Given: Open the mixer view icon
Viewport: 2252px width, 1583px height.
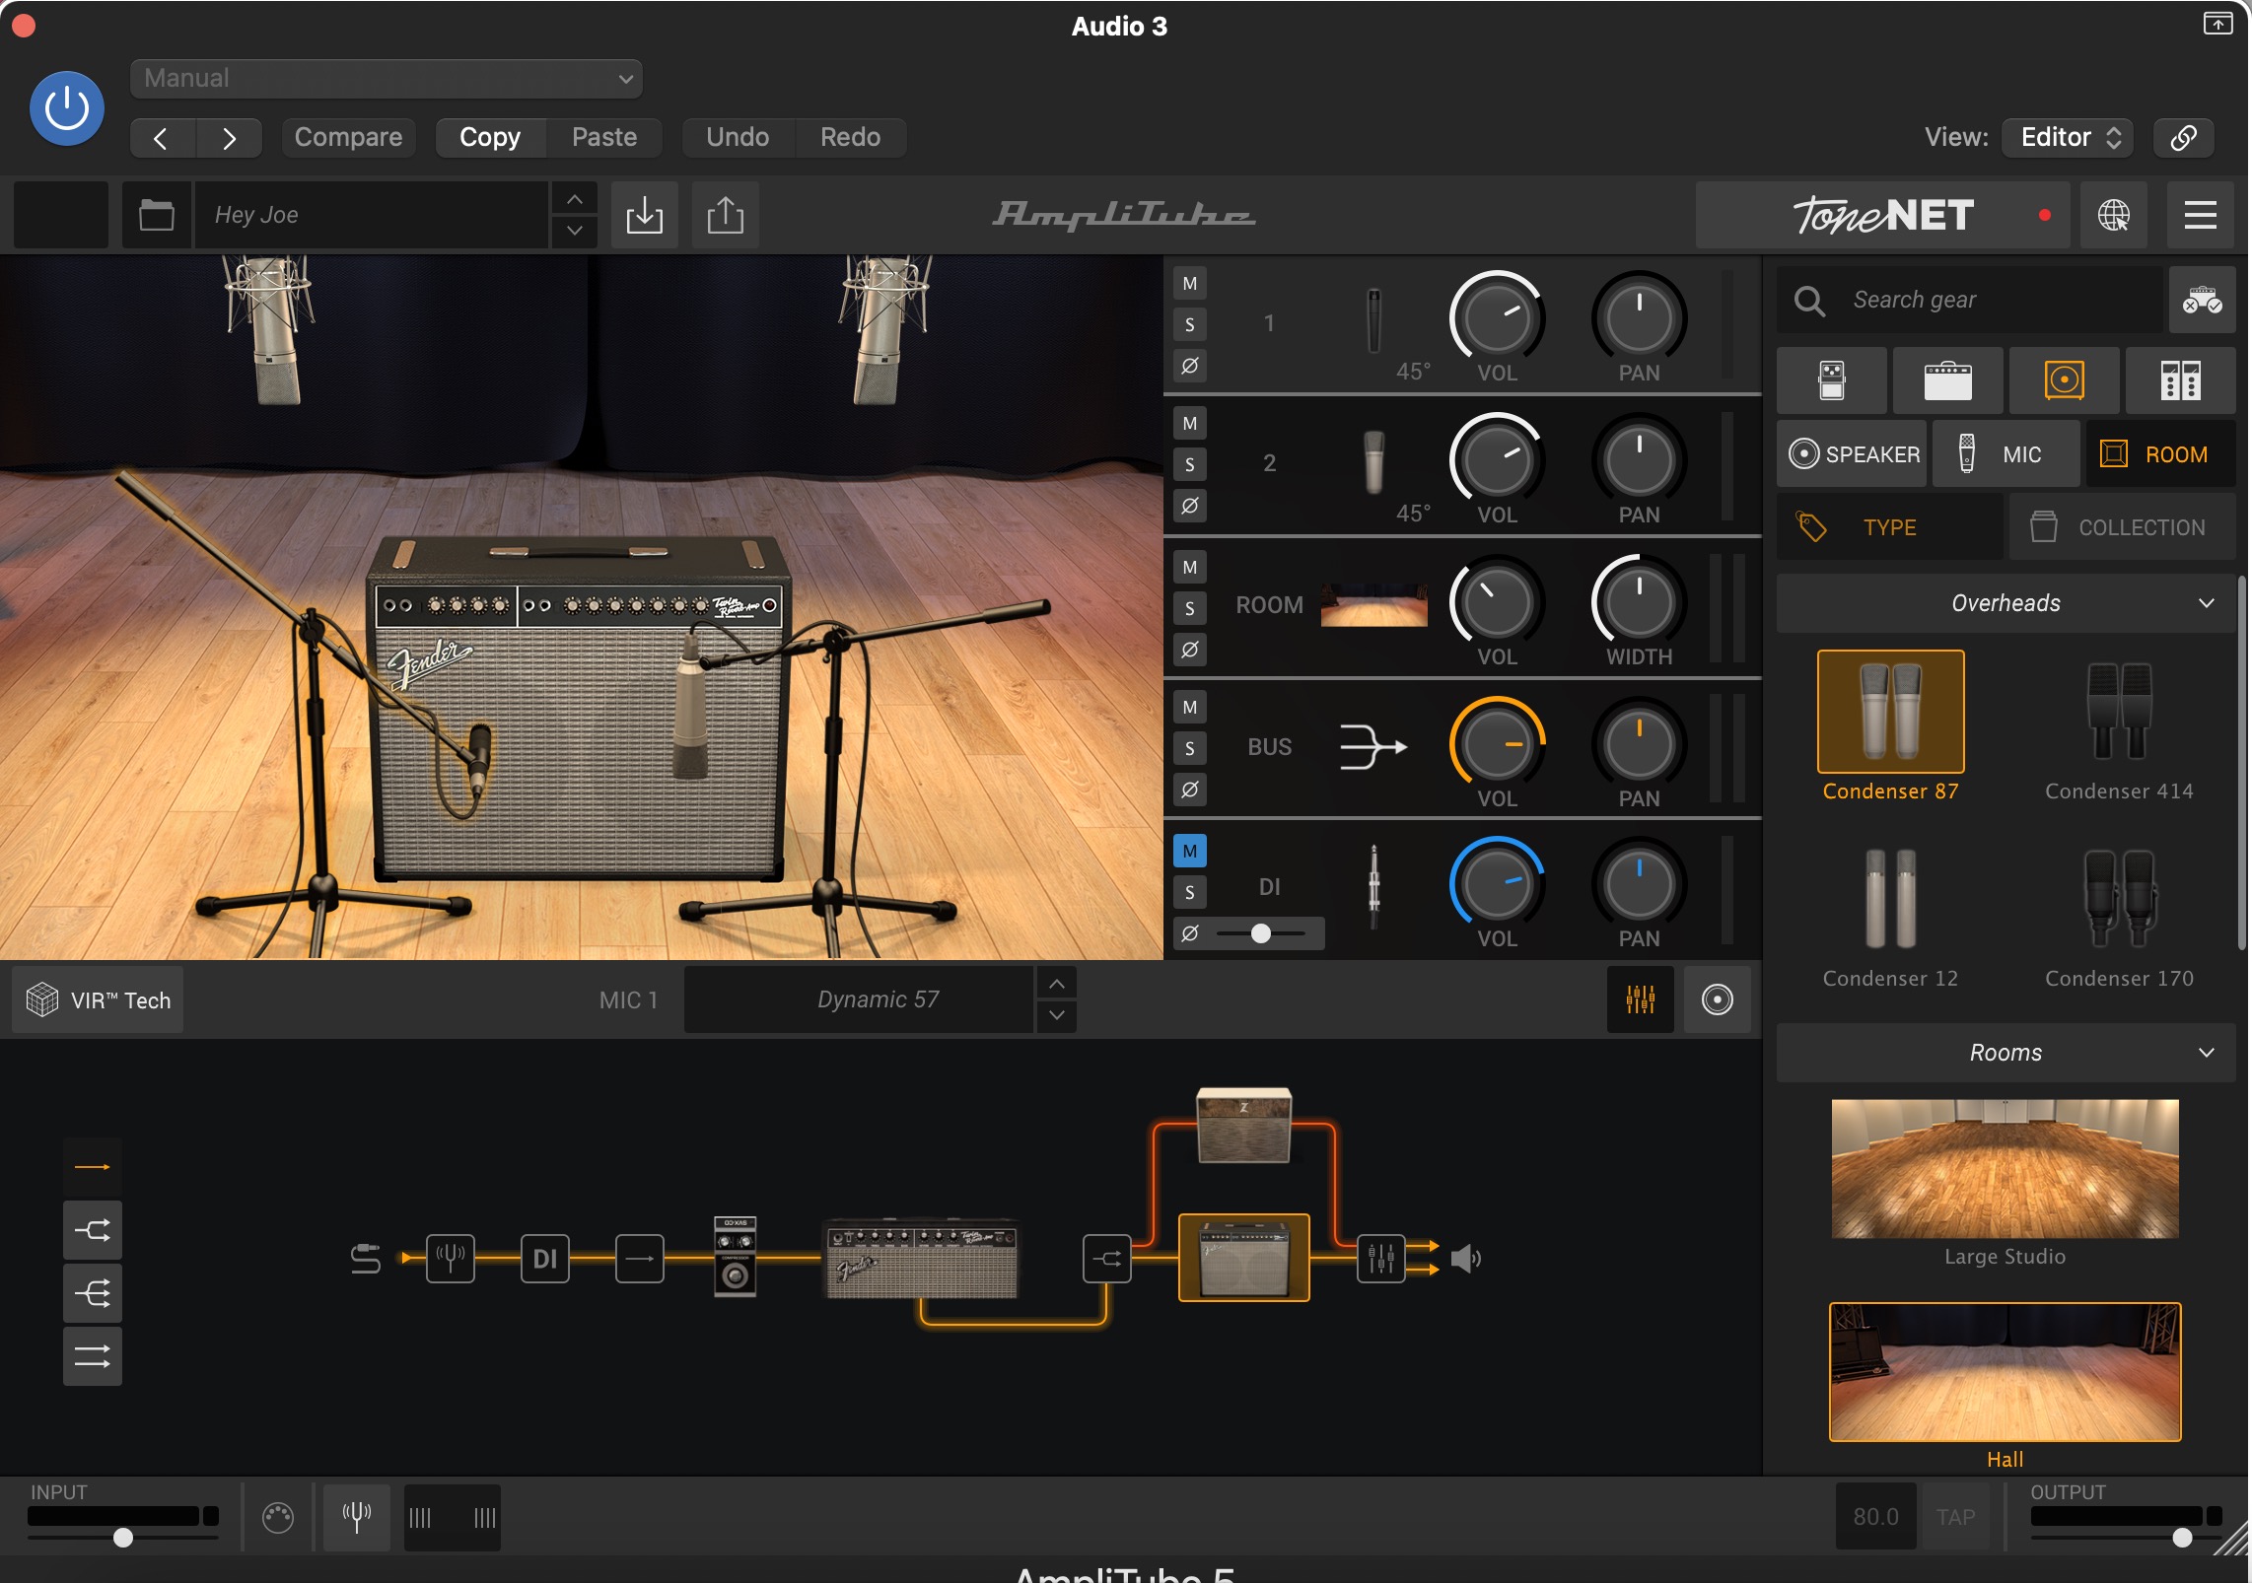Looking at the screenshot, I should pyautogui.click(x=1641, y=999).
